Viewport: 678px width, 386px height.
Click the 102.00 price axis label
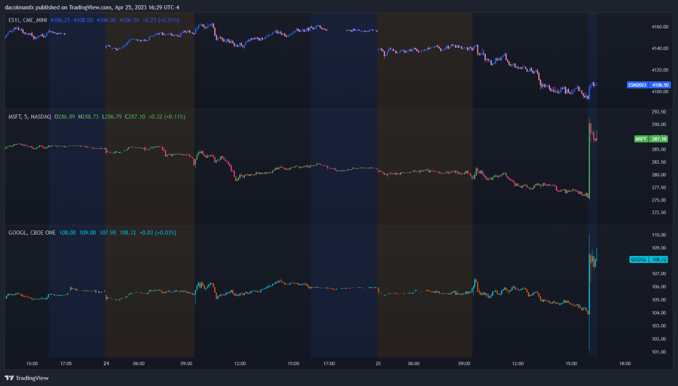pos(659,339)
